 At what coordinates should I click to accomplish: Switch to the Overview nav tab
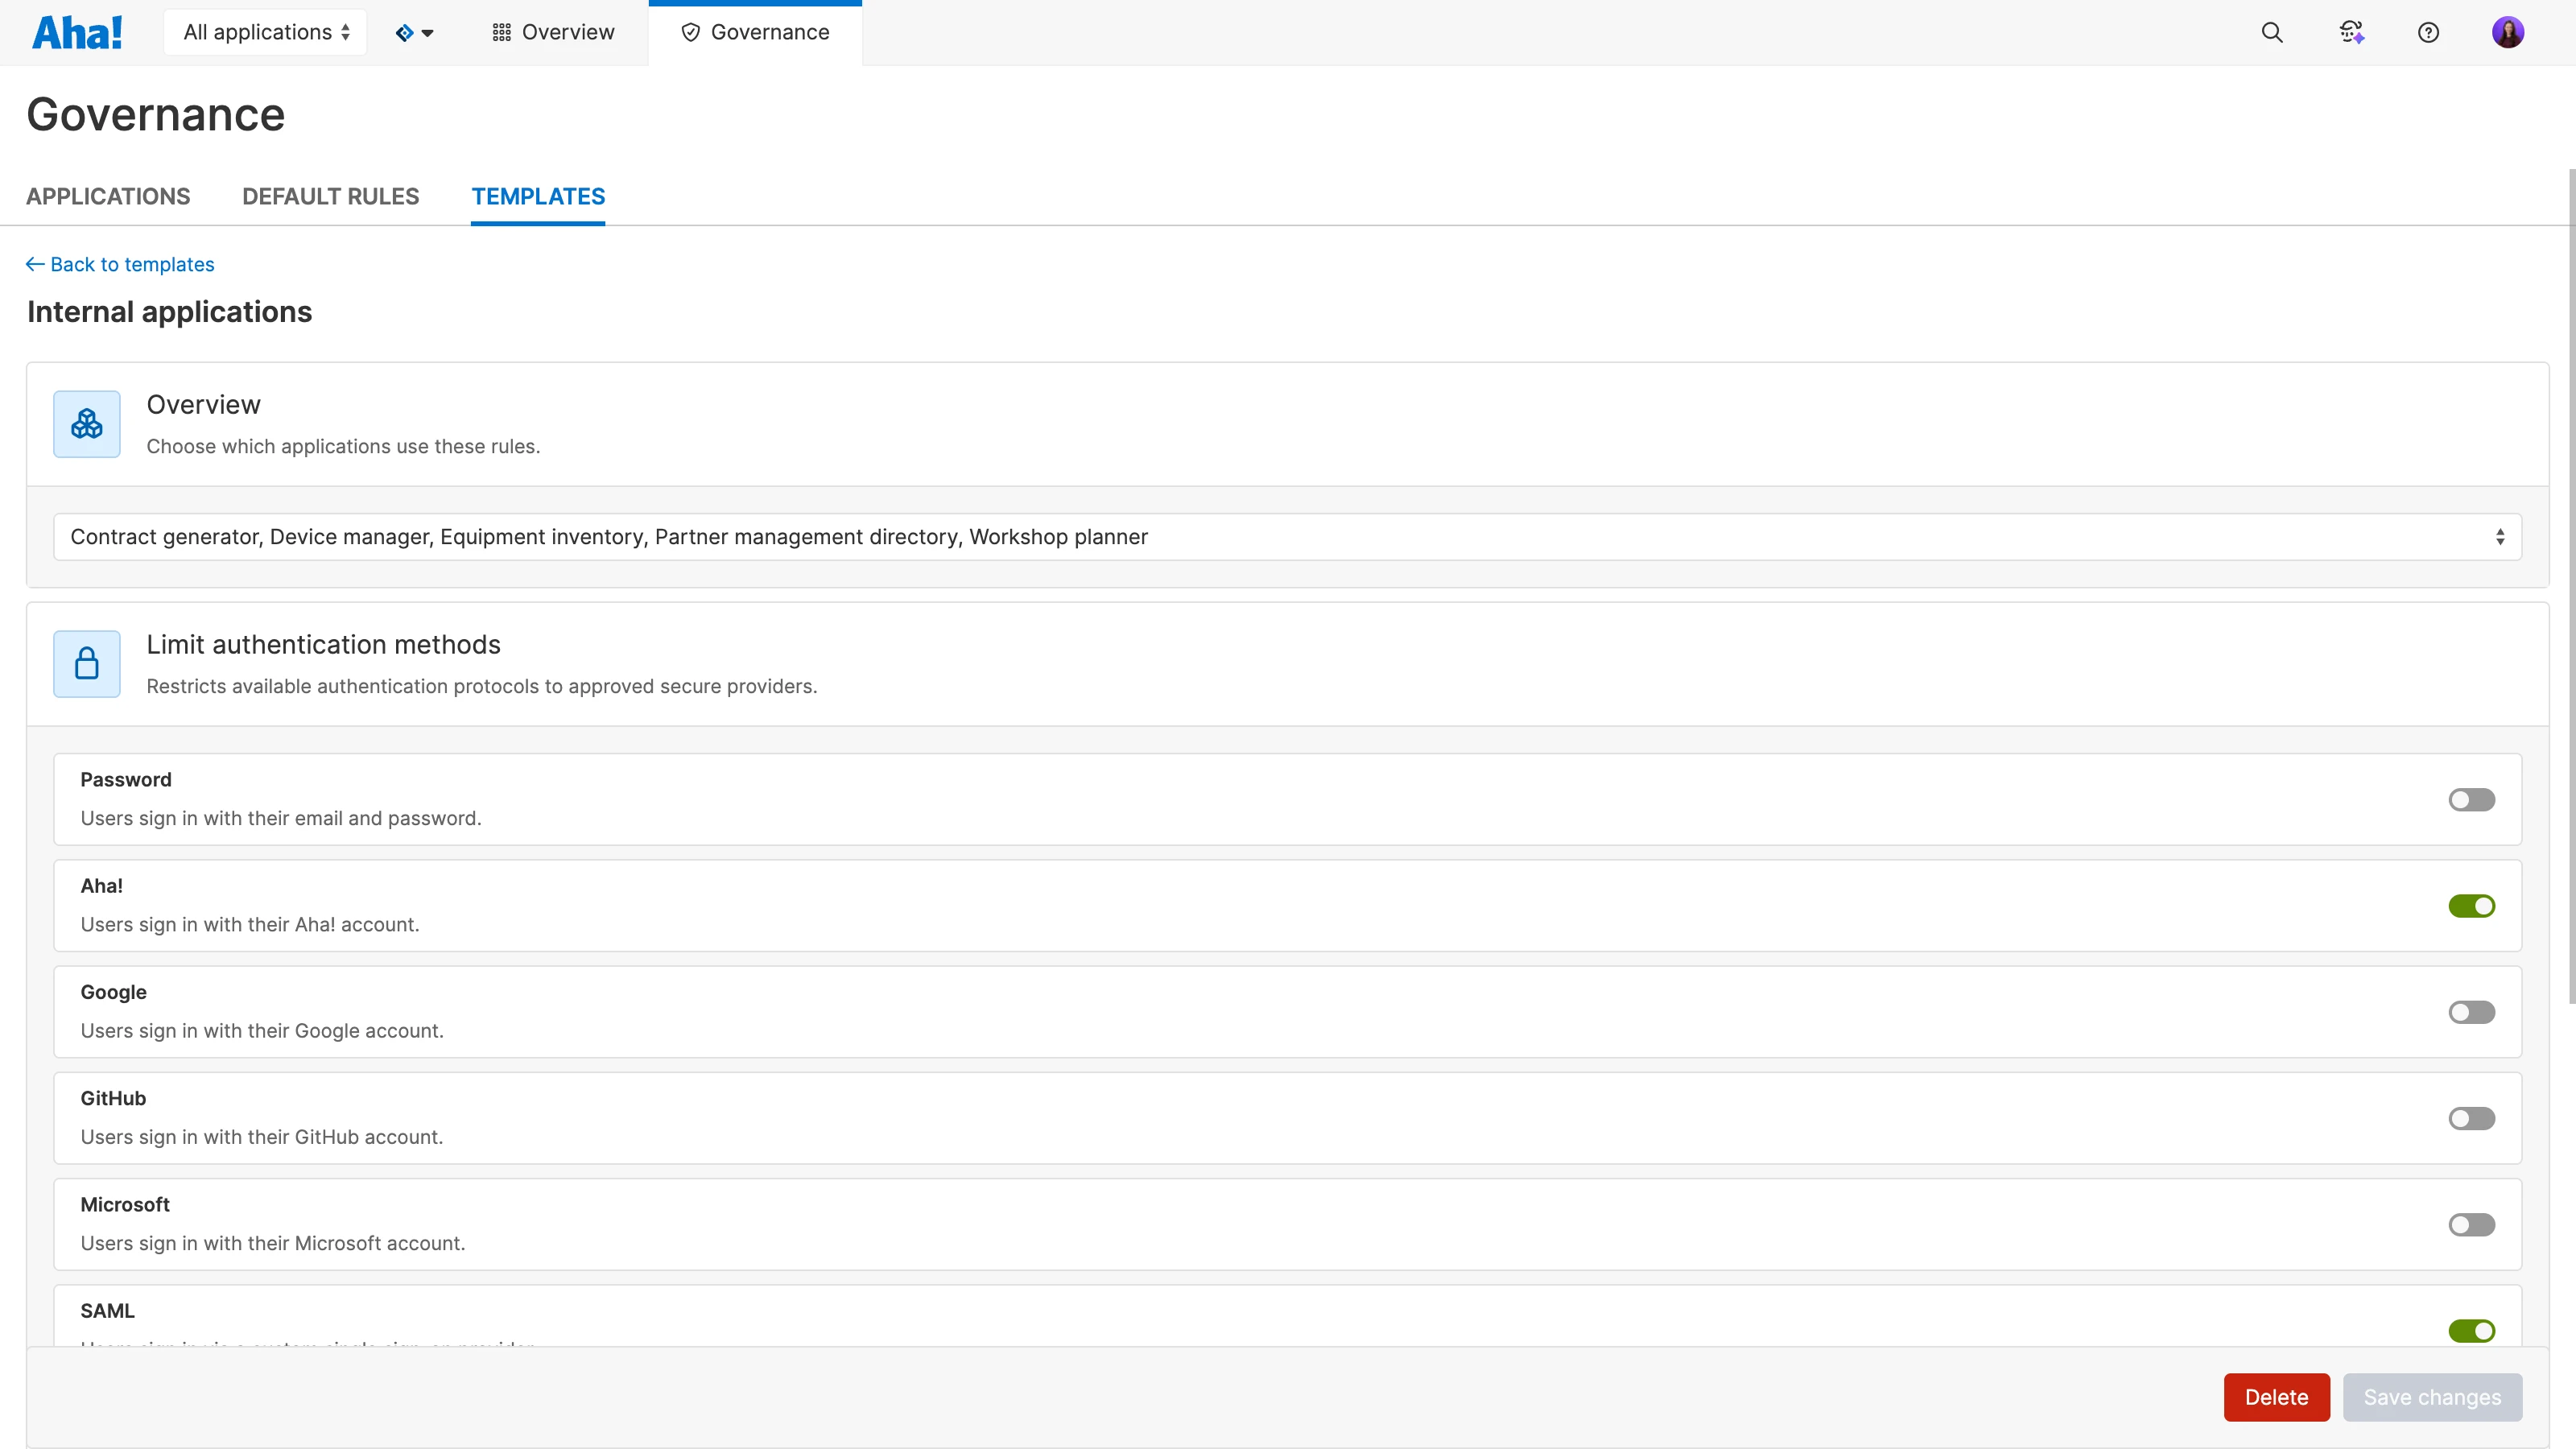coord(553,32)
